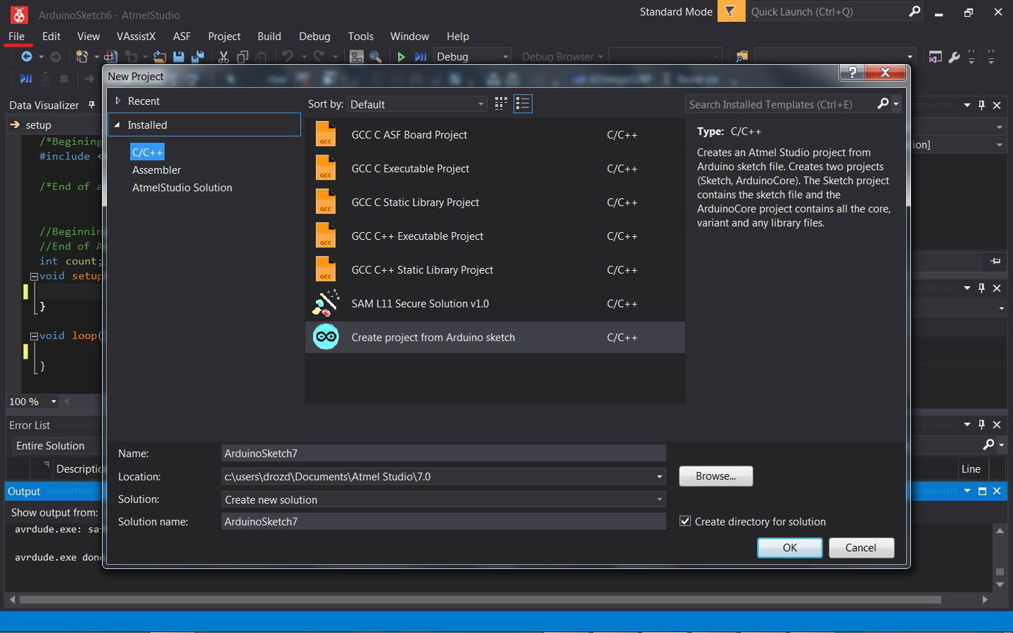Click the notifications filter flag icon
The width and height of the screenshot is (1013, 633).
coord(731,11)
